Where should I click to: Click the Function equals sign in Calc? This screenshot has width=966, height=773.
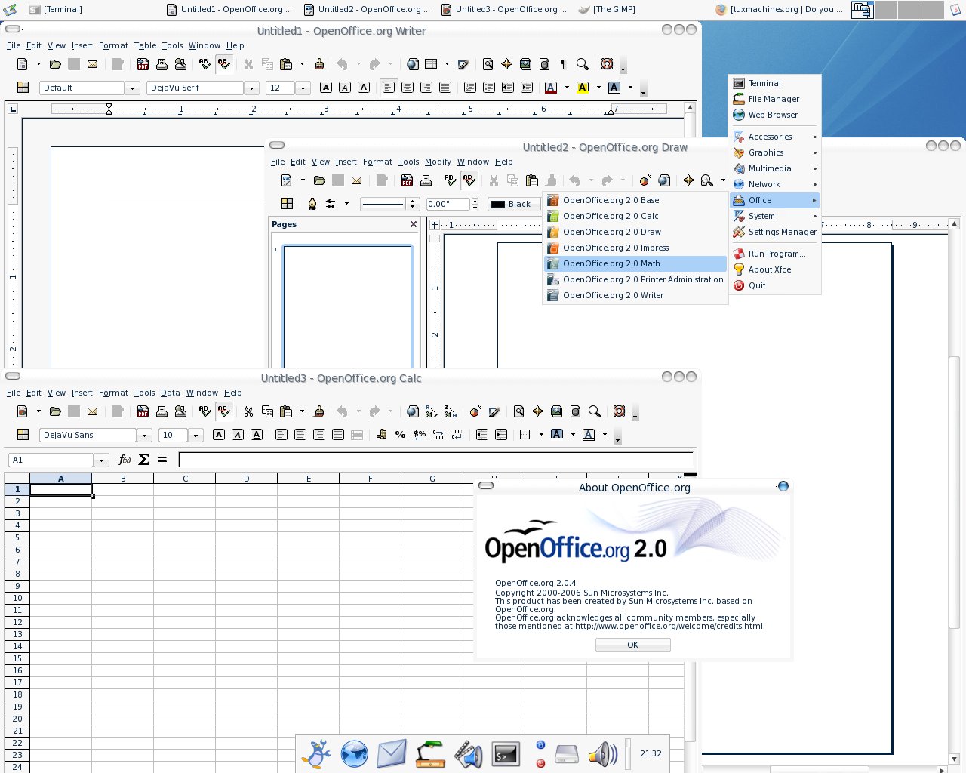pos(162,460)
